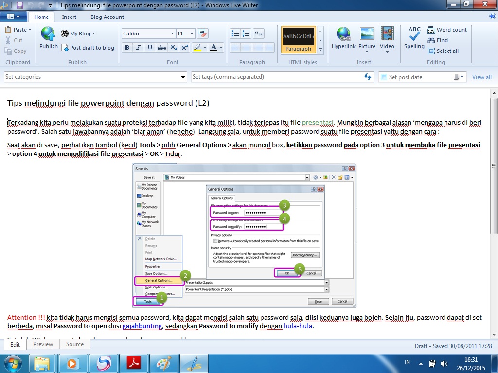Open the post date calendar dropdown
The width and height of the screenshot is (498, 373).
click(459, 77)
